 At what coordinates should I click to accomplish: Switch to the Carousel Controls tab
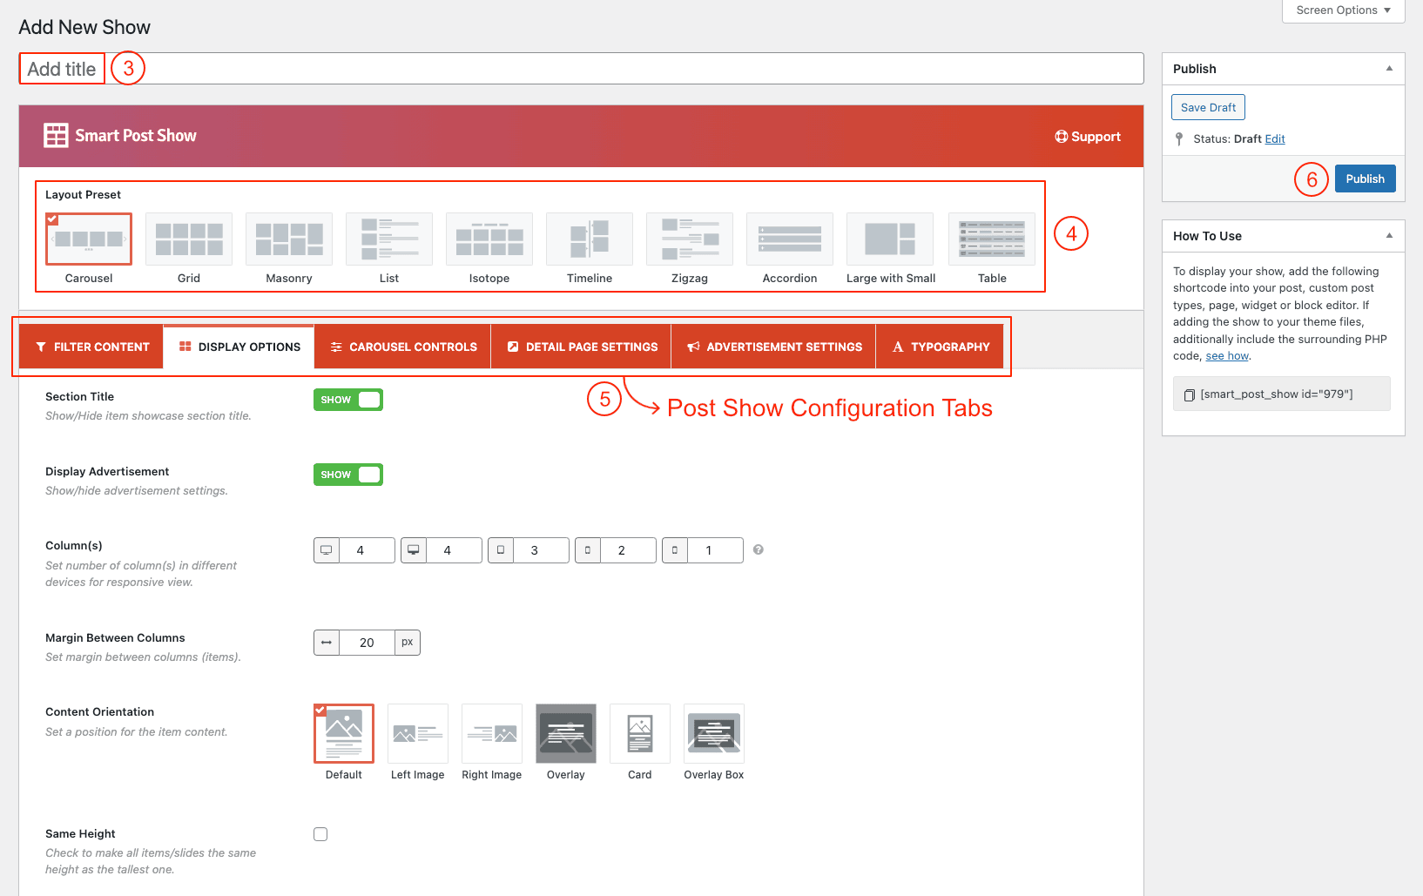(x=403, y=347)
